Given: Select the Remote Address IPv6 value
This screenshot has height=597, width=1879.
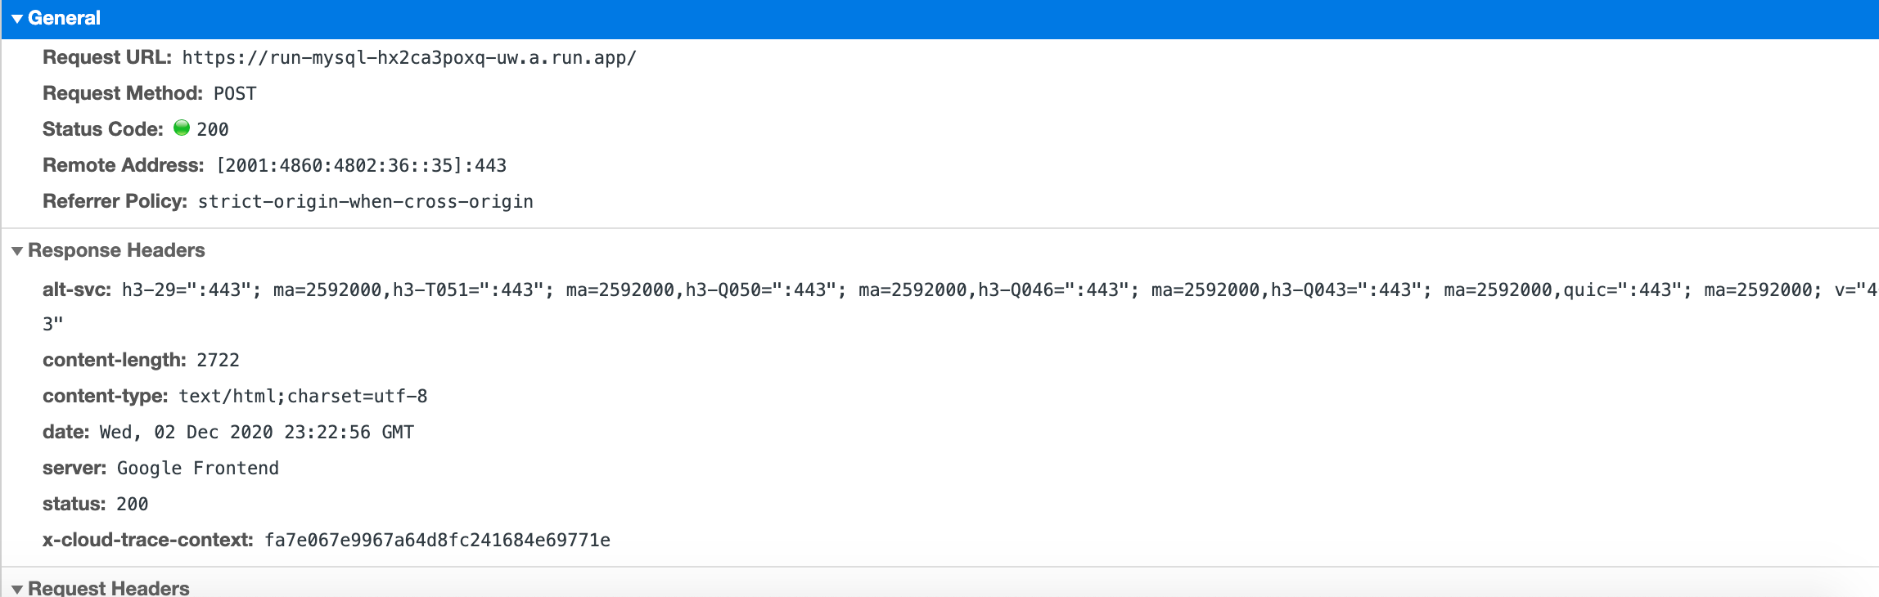Looking at the screenshot, I should tap(362, 166).
